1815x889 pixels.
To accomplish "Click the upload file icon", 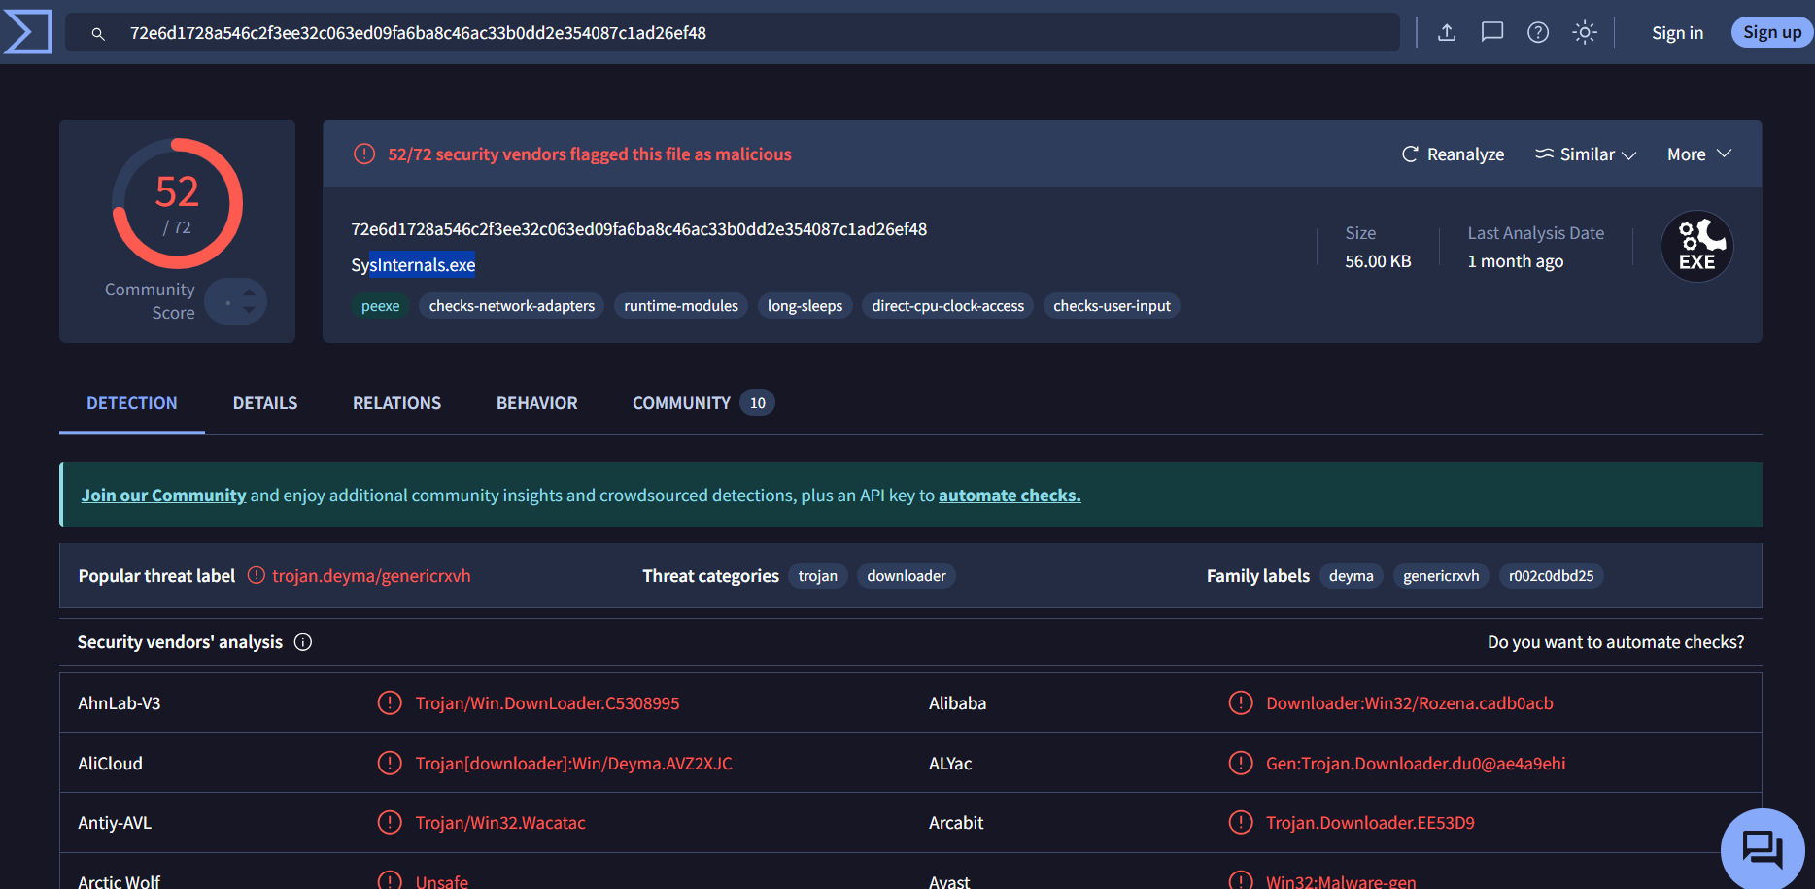I will point(1447,32).
